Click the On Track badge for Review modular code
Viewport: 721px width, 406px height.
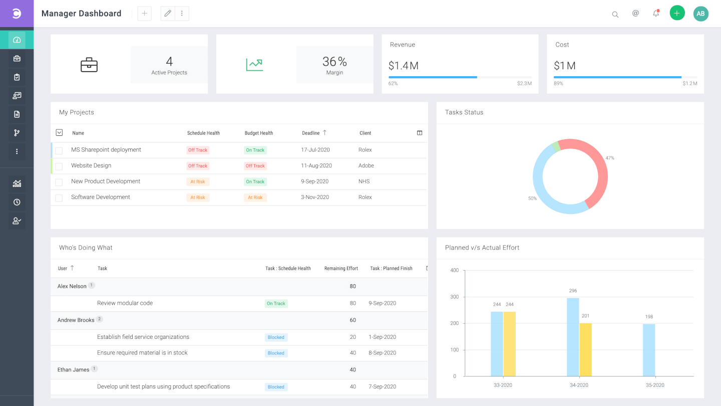[276, 303]
